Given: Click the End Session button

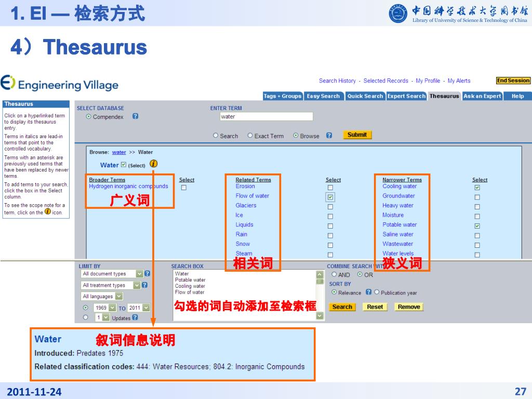Looking at the screenshot, I should click(513, 81).
